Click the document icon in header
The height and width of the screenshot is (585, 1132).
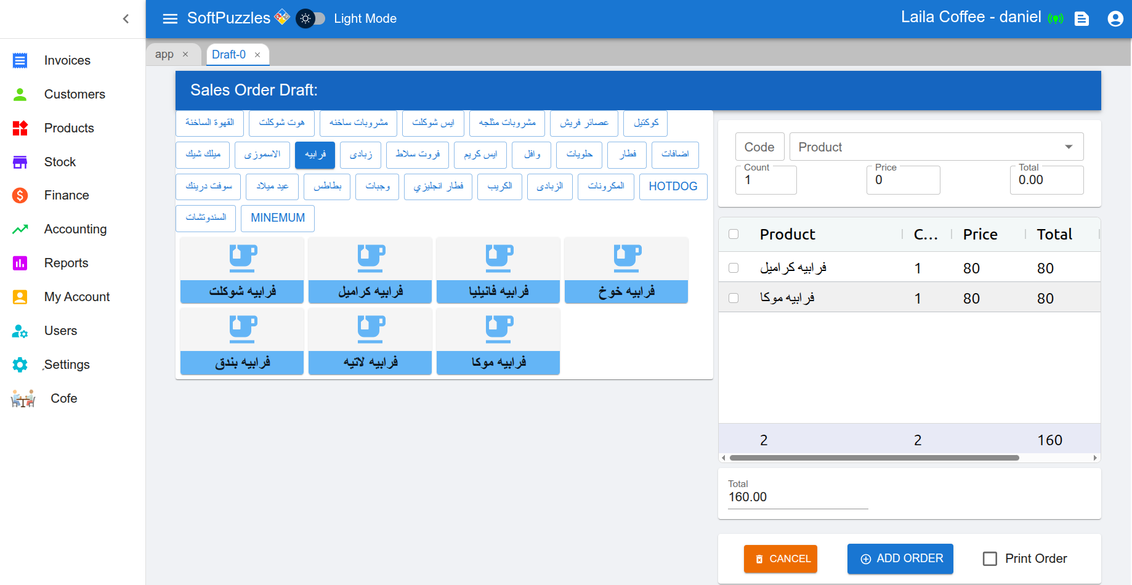[x=1081, y=19]
